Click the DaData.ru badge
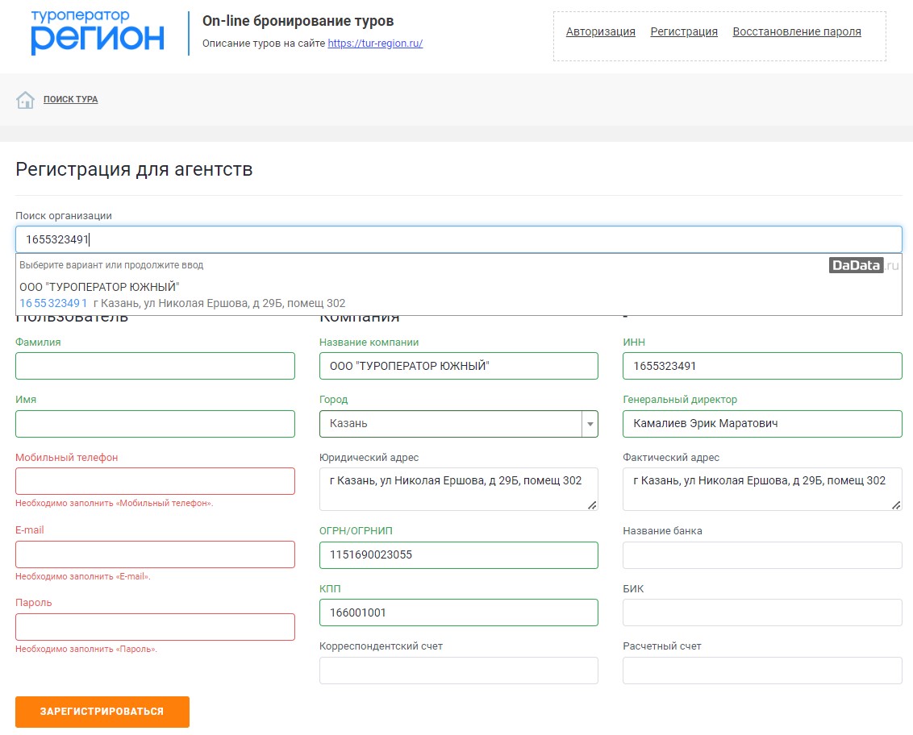The width and height of the screenshot is (913, 735). pyautogui.click(x=863, y=265)
